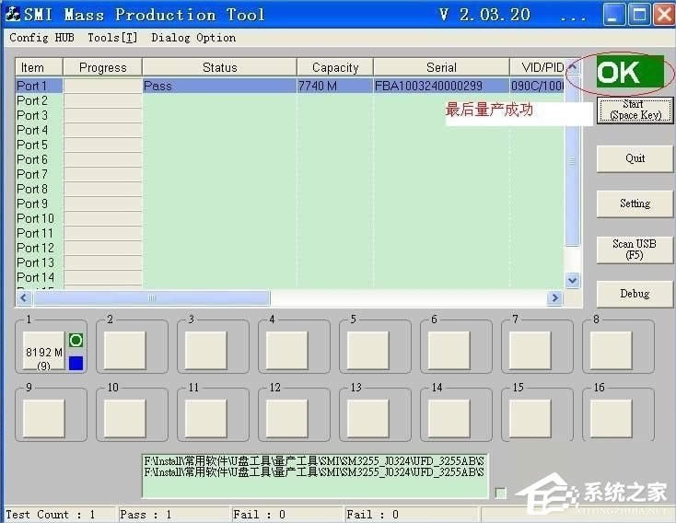
Task: Select the 8192 M device slot 1
Action: coord(43,351)
